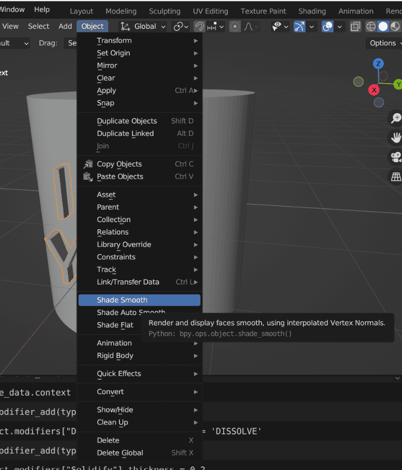Open the Convert submenu

click(140, 392)
